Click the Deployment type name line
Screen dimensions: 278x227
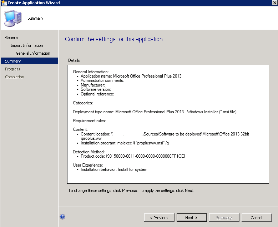click(155, 112)
